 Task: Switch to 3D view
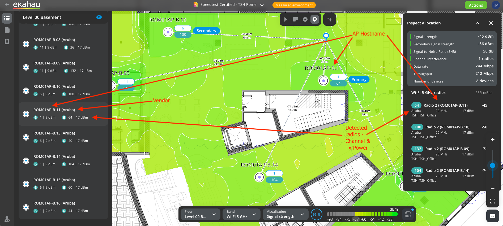pos(492,216)
